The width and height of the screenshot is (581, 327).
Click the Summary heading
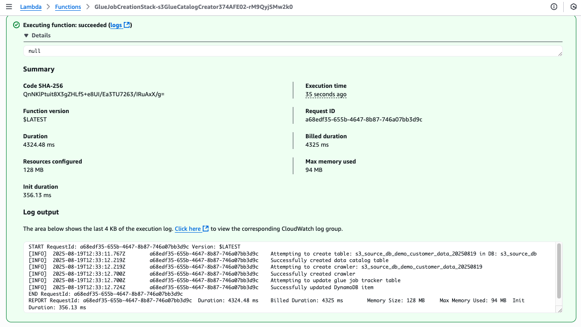(x=39, y=69)
